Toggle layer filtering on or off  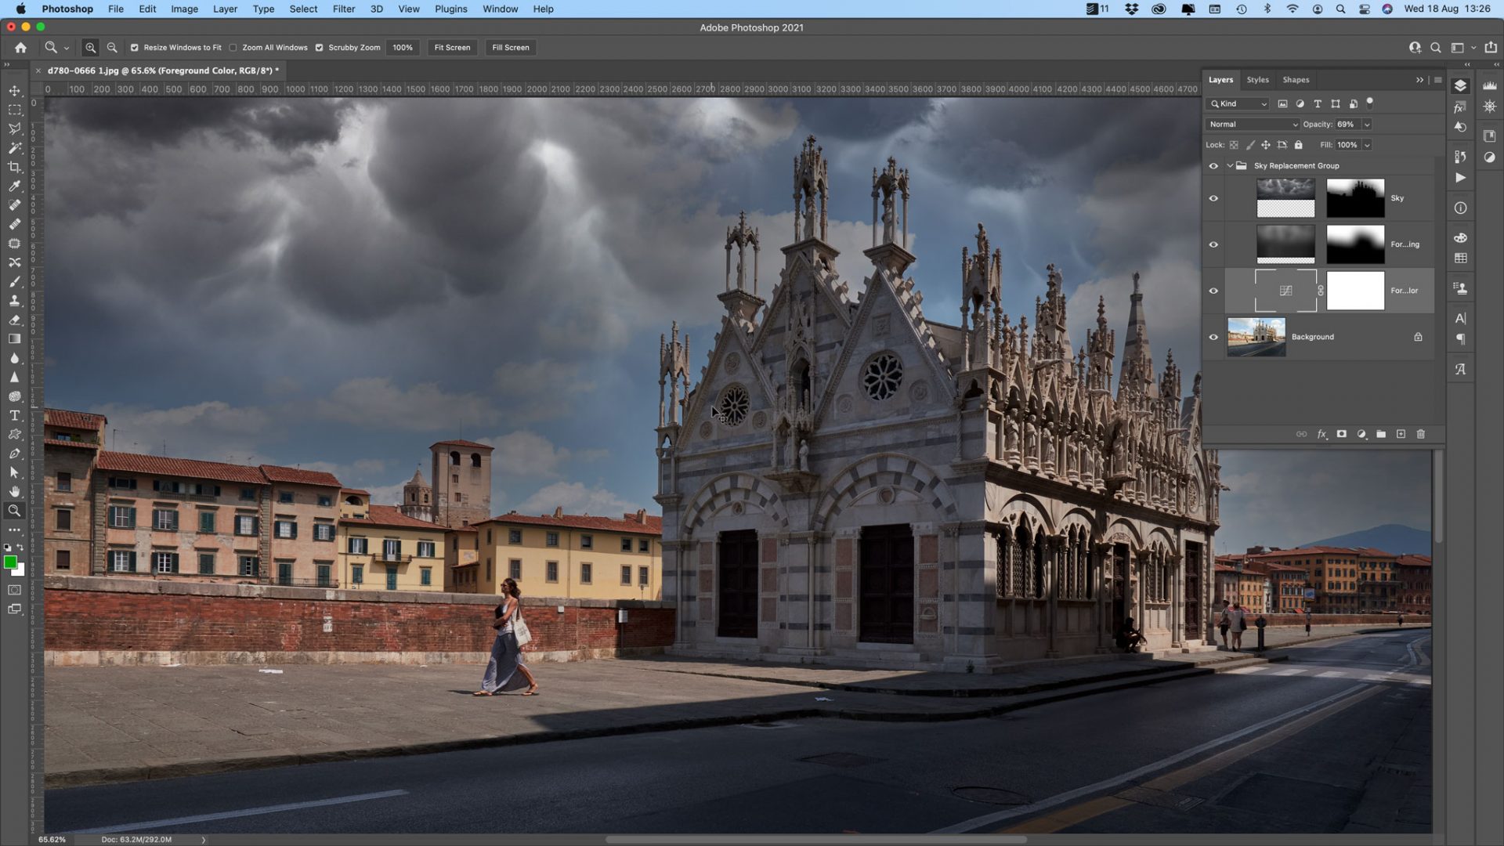(x=1370, y=102)
